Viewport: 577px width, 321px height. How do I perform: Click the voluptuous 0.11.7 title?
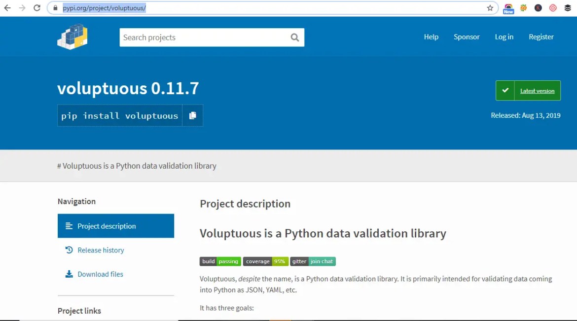128,88
